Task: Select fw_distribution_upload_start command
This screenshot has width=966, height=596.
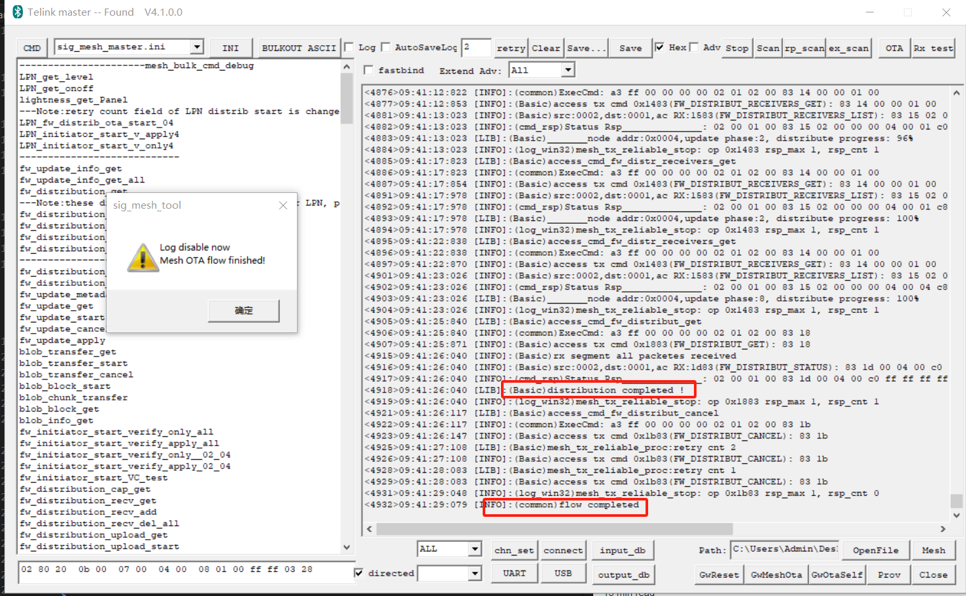Action: coord(99,546)
